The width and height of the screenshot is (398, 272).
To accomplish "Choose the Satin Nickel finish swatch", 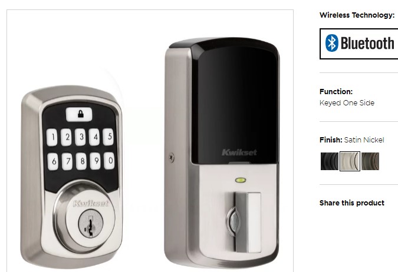I will [350, 161].
